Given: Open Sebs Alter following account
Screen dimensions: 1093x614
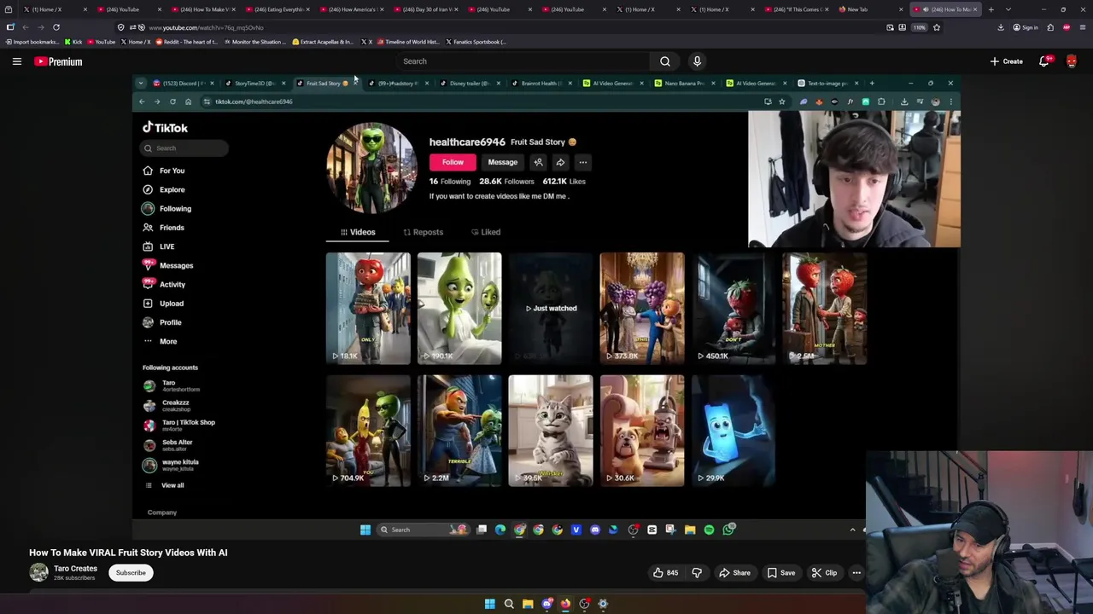Looking at the screenshot, I should point(169,445).
